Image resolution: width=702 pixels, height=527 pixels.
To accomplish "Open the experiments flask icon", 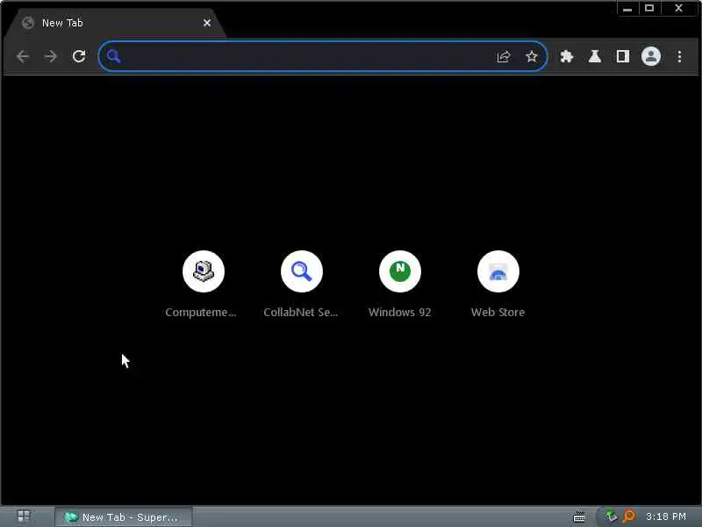I will [595, 56].
